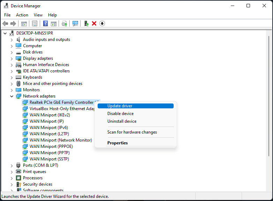Click the Disk drives icon
This screenshot has height=201, width=273.
[x=18, y=52]
